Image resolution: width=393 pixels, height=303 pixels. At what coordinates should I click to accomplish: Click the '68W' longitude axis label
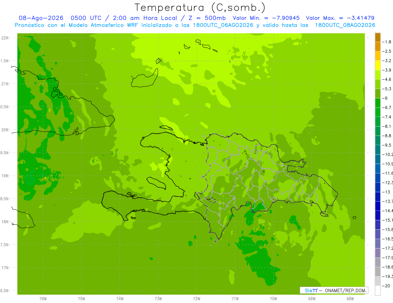[350, 299]
